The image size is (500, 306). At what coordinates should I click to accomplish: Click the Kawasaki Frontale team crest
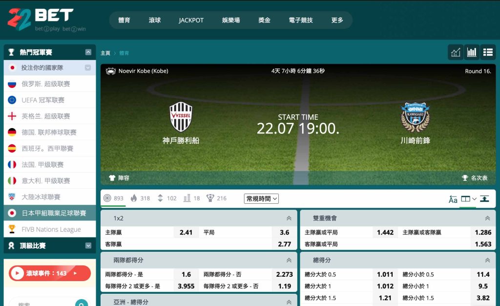pos(415,117)
